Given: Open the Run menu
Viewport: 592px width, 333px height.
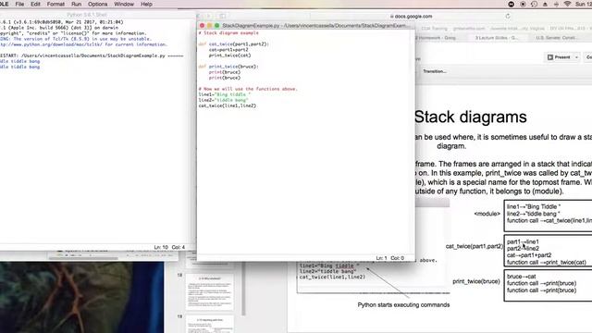Looking at the screenshot, I should click(76, 4).
